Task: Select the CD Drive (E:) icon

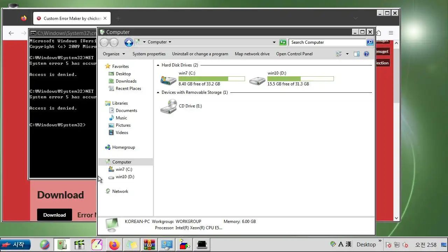Action: (168, 106)
